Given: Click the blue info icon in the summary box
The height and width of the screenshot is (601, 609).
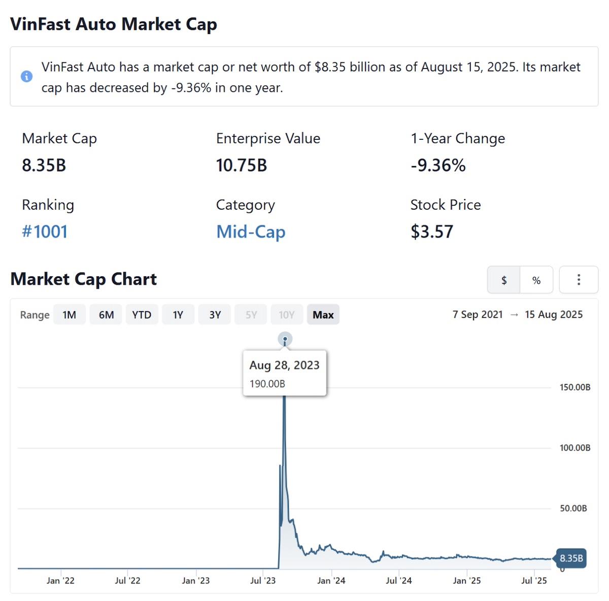Looking at the screenshot, I should pos(27,77).
